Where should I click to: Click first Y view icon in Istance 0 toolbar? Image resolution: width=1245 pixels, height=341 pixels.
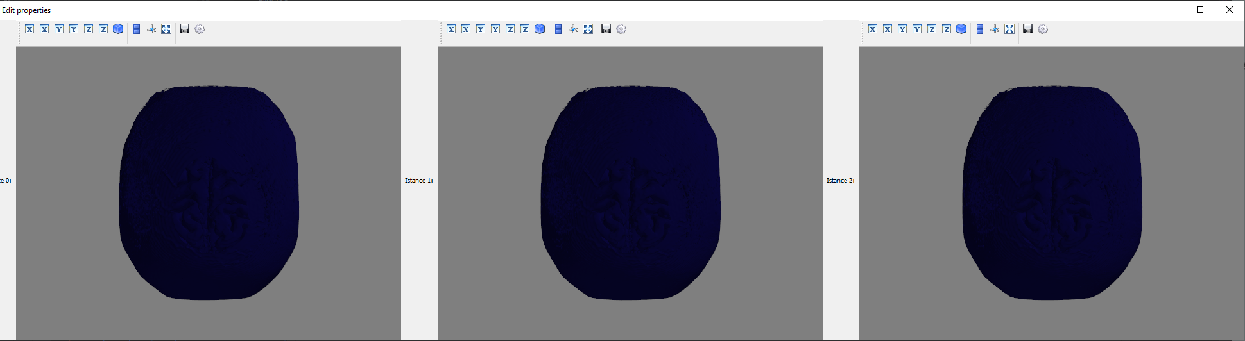coord(59,29)
